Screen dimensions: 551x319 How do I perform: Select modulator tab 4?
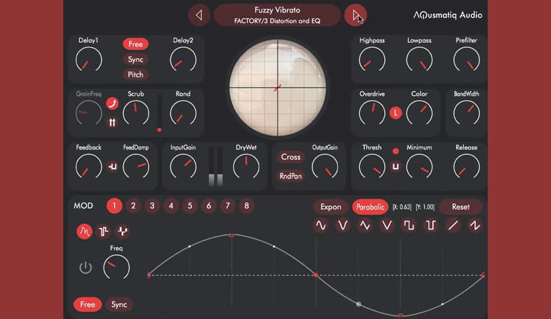coord(171,206)
